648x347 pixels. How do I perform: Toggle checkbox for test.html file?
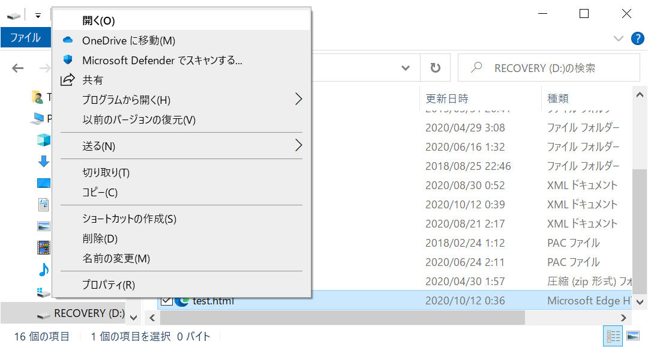(167, 300)
